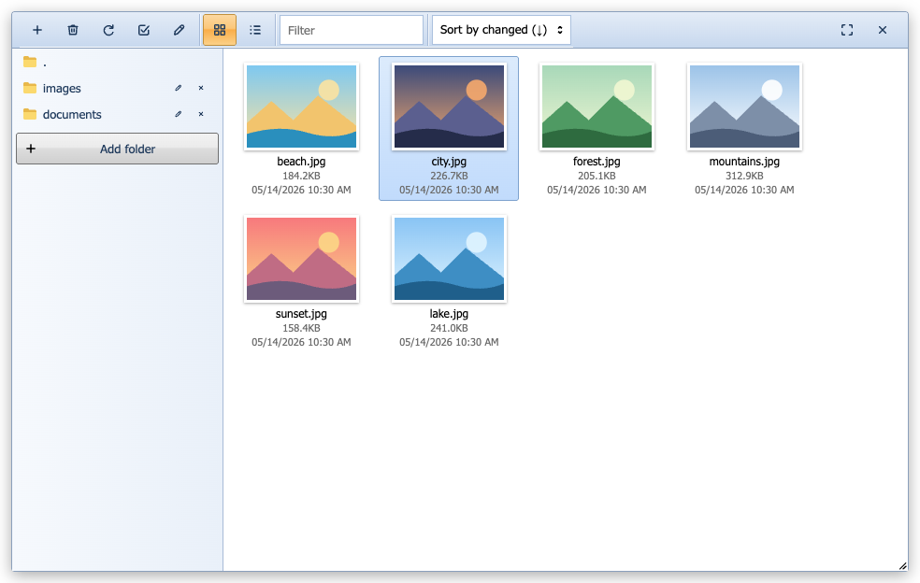Click the trash delete icon
Image resolution: width=920 pixels, height=583 pixels.
click(x=73, y=30)
